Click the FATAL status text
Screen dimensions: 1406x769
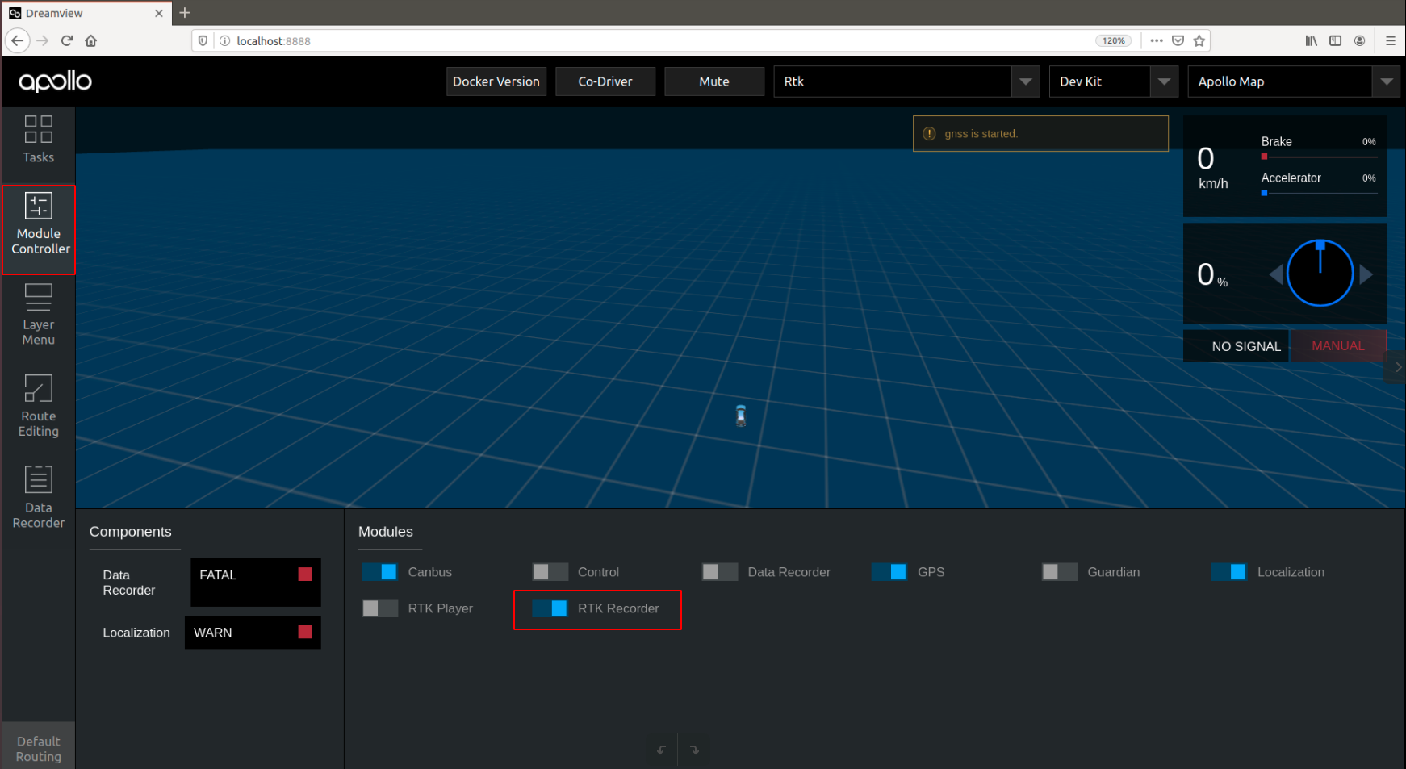[218, 575]
